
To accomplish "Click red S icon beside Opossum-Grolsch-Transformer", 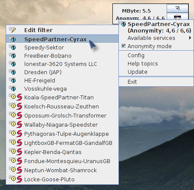I will click(x=19, y=115).
